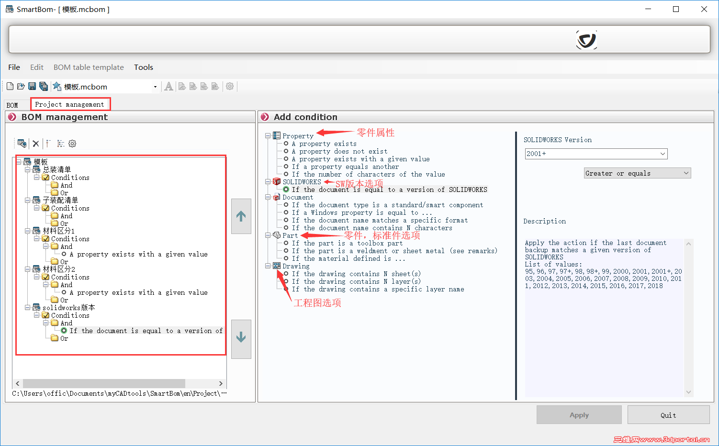Open a file with the toolbar folder icon

pyautogui.click(x=21, y=86)
